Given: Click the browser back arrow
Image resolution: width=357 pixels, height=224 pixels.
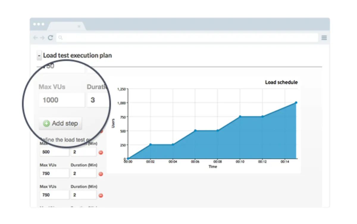Looking at the screenshot, I should click(x=35, y=38).
